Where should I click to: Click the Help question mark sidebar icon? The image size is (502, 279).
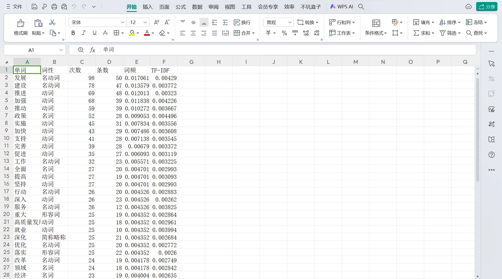click(x=492, y=155)
